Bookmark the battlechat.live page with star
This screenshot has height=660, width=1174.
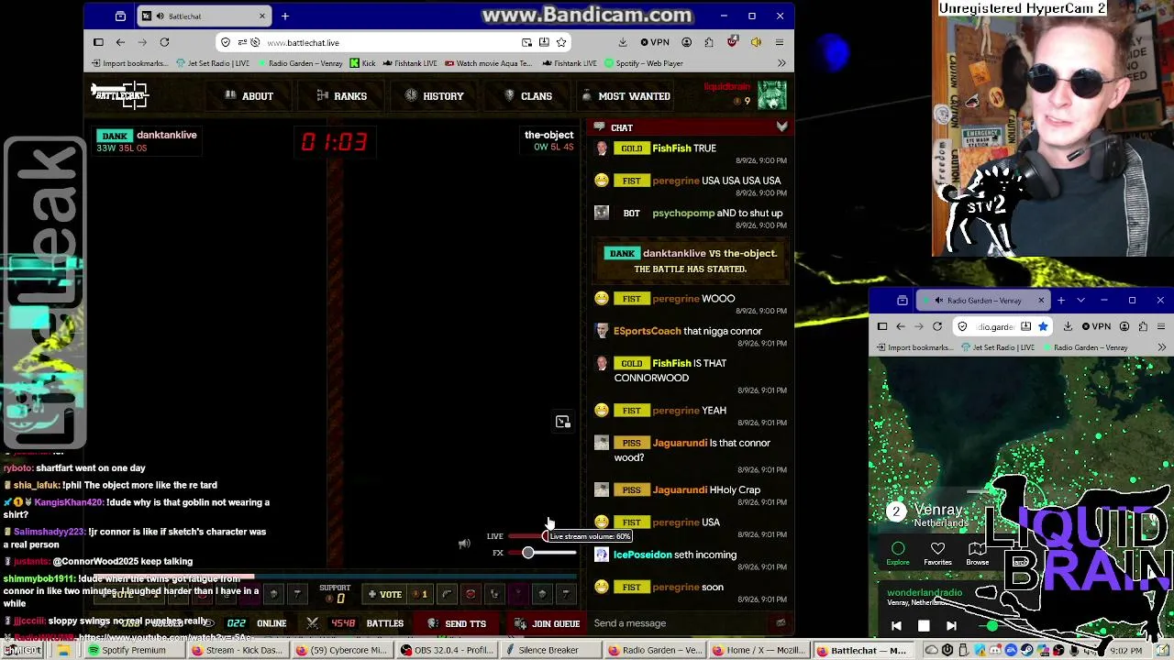[x=561, y=42]
